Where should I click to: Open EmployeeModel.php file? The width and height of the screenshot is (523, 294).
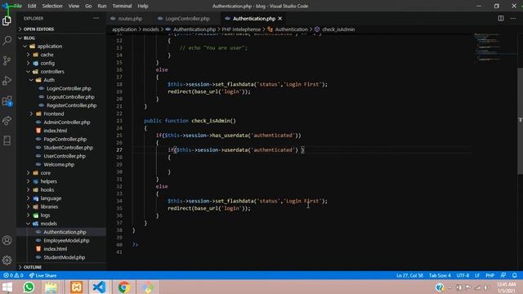(x=66, y=240)
